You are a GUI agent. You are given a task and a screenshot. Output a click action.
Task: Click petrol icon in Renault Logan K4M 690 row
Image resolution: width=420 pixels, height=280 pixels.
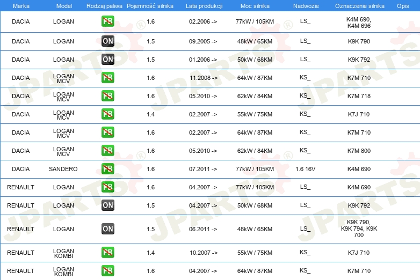[x=107, y=187]
